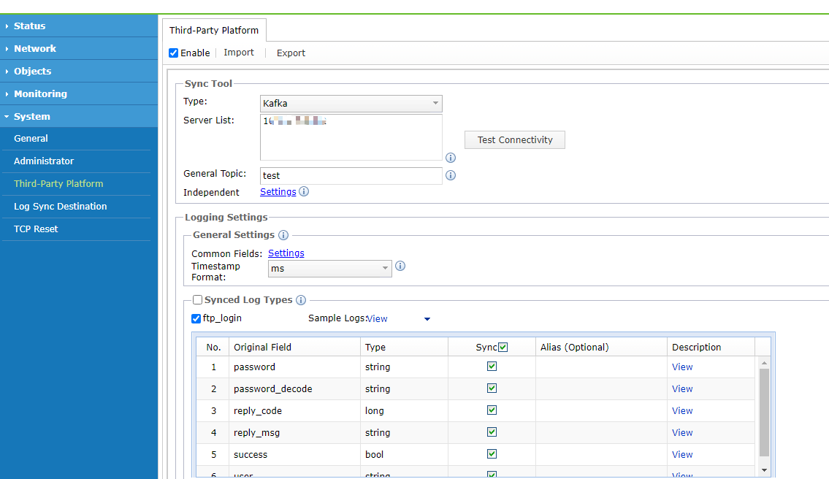Screen dimensions: 829x479
Task: Select the password_decode field name cell
Action: (294, 388)
